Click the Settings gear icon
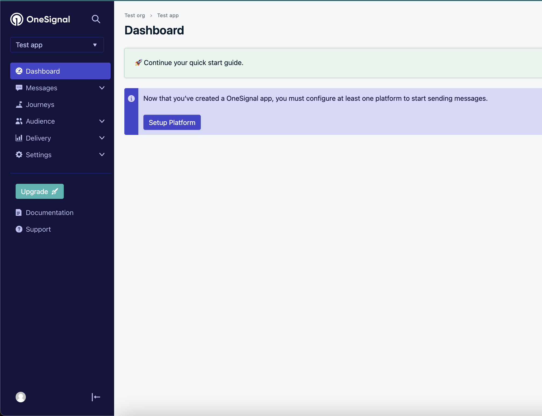The height and width of the screenshot is (416, 542). tap(19, 155)
